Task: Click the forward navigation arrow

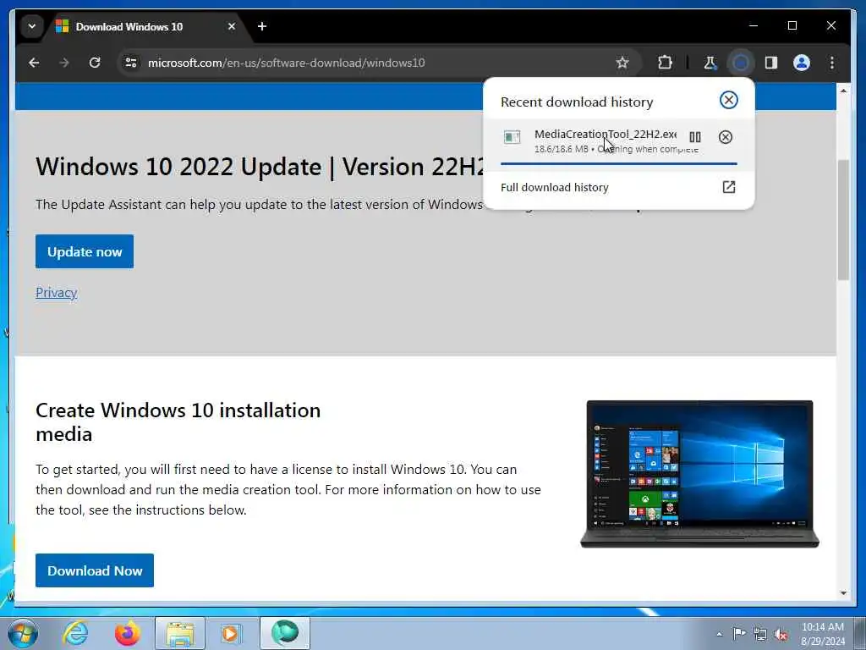Action: point(64,63)
